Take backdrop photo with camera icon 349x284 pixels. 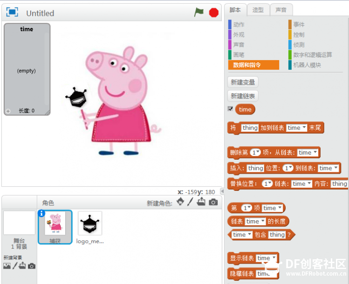point(32,266)
